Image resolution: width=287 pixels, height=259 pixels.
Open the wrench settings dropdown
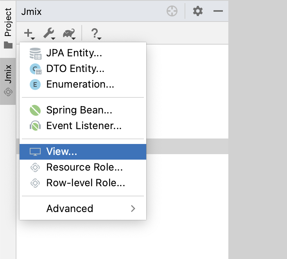[49, 34]
